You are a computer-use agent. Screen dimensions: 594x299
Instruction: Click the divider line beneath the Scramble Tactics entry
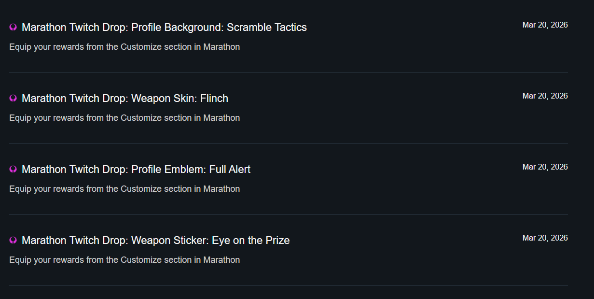289,72
